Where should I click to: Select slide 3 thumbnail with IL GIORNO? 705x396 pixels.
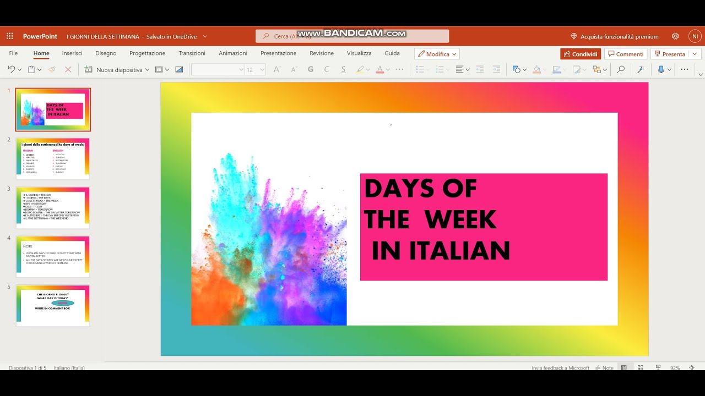tap(53, 208)
